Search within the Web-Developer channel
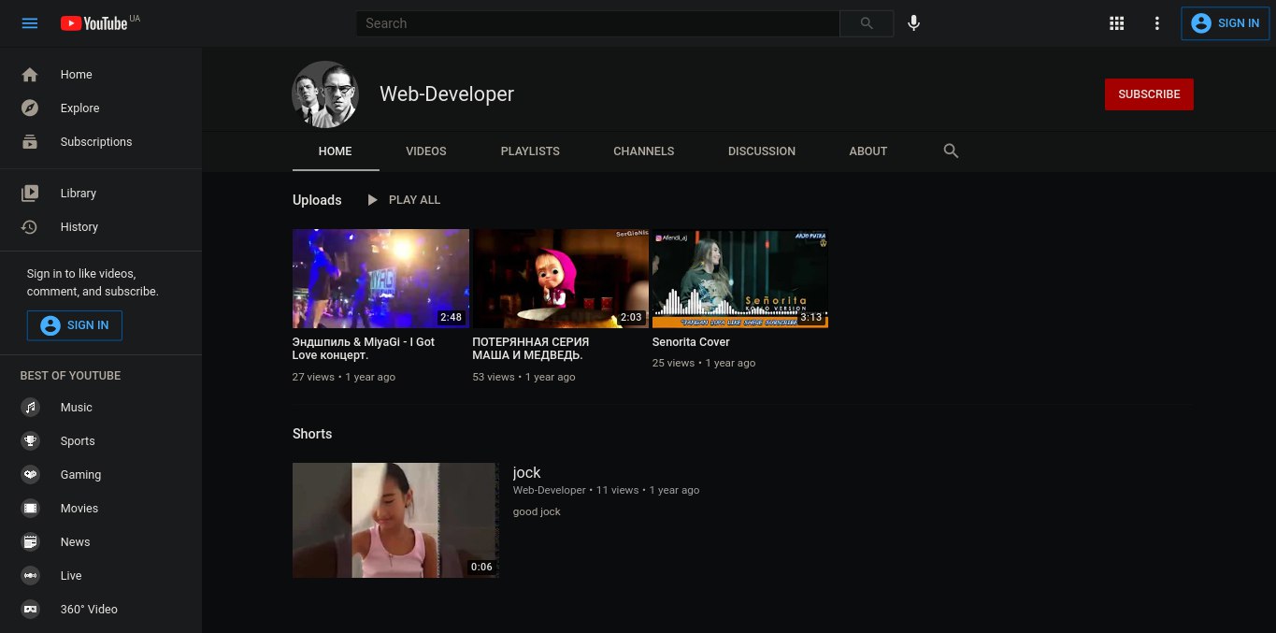 click(951, 151)
